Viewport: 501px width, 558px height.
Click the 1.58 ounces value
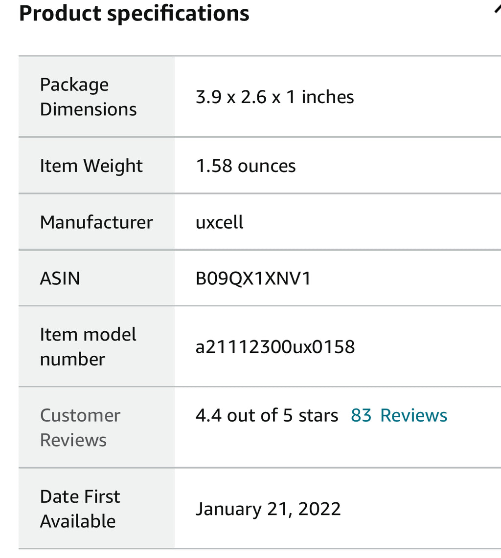pos(246,166)
